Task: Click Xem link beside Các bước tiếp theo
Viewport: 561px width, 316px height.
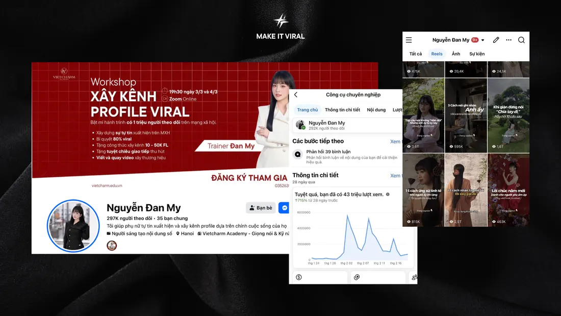Action: tap(395, 141)
